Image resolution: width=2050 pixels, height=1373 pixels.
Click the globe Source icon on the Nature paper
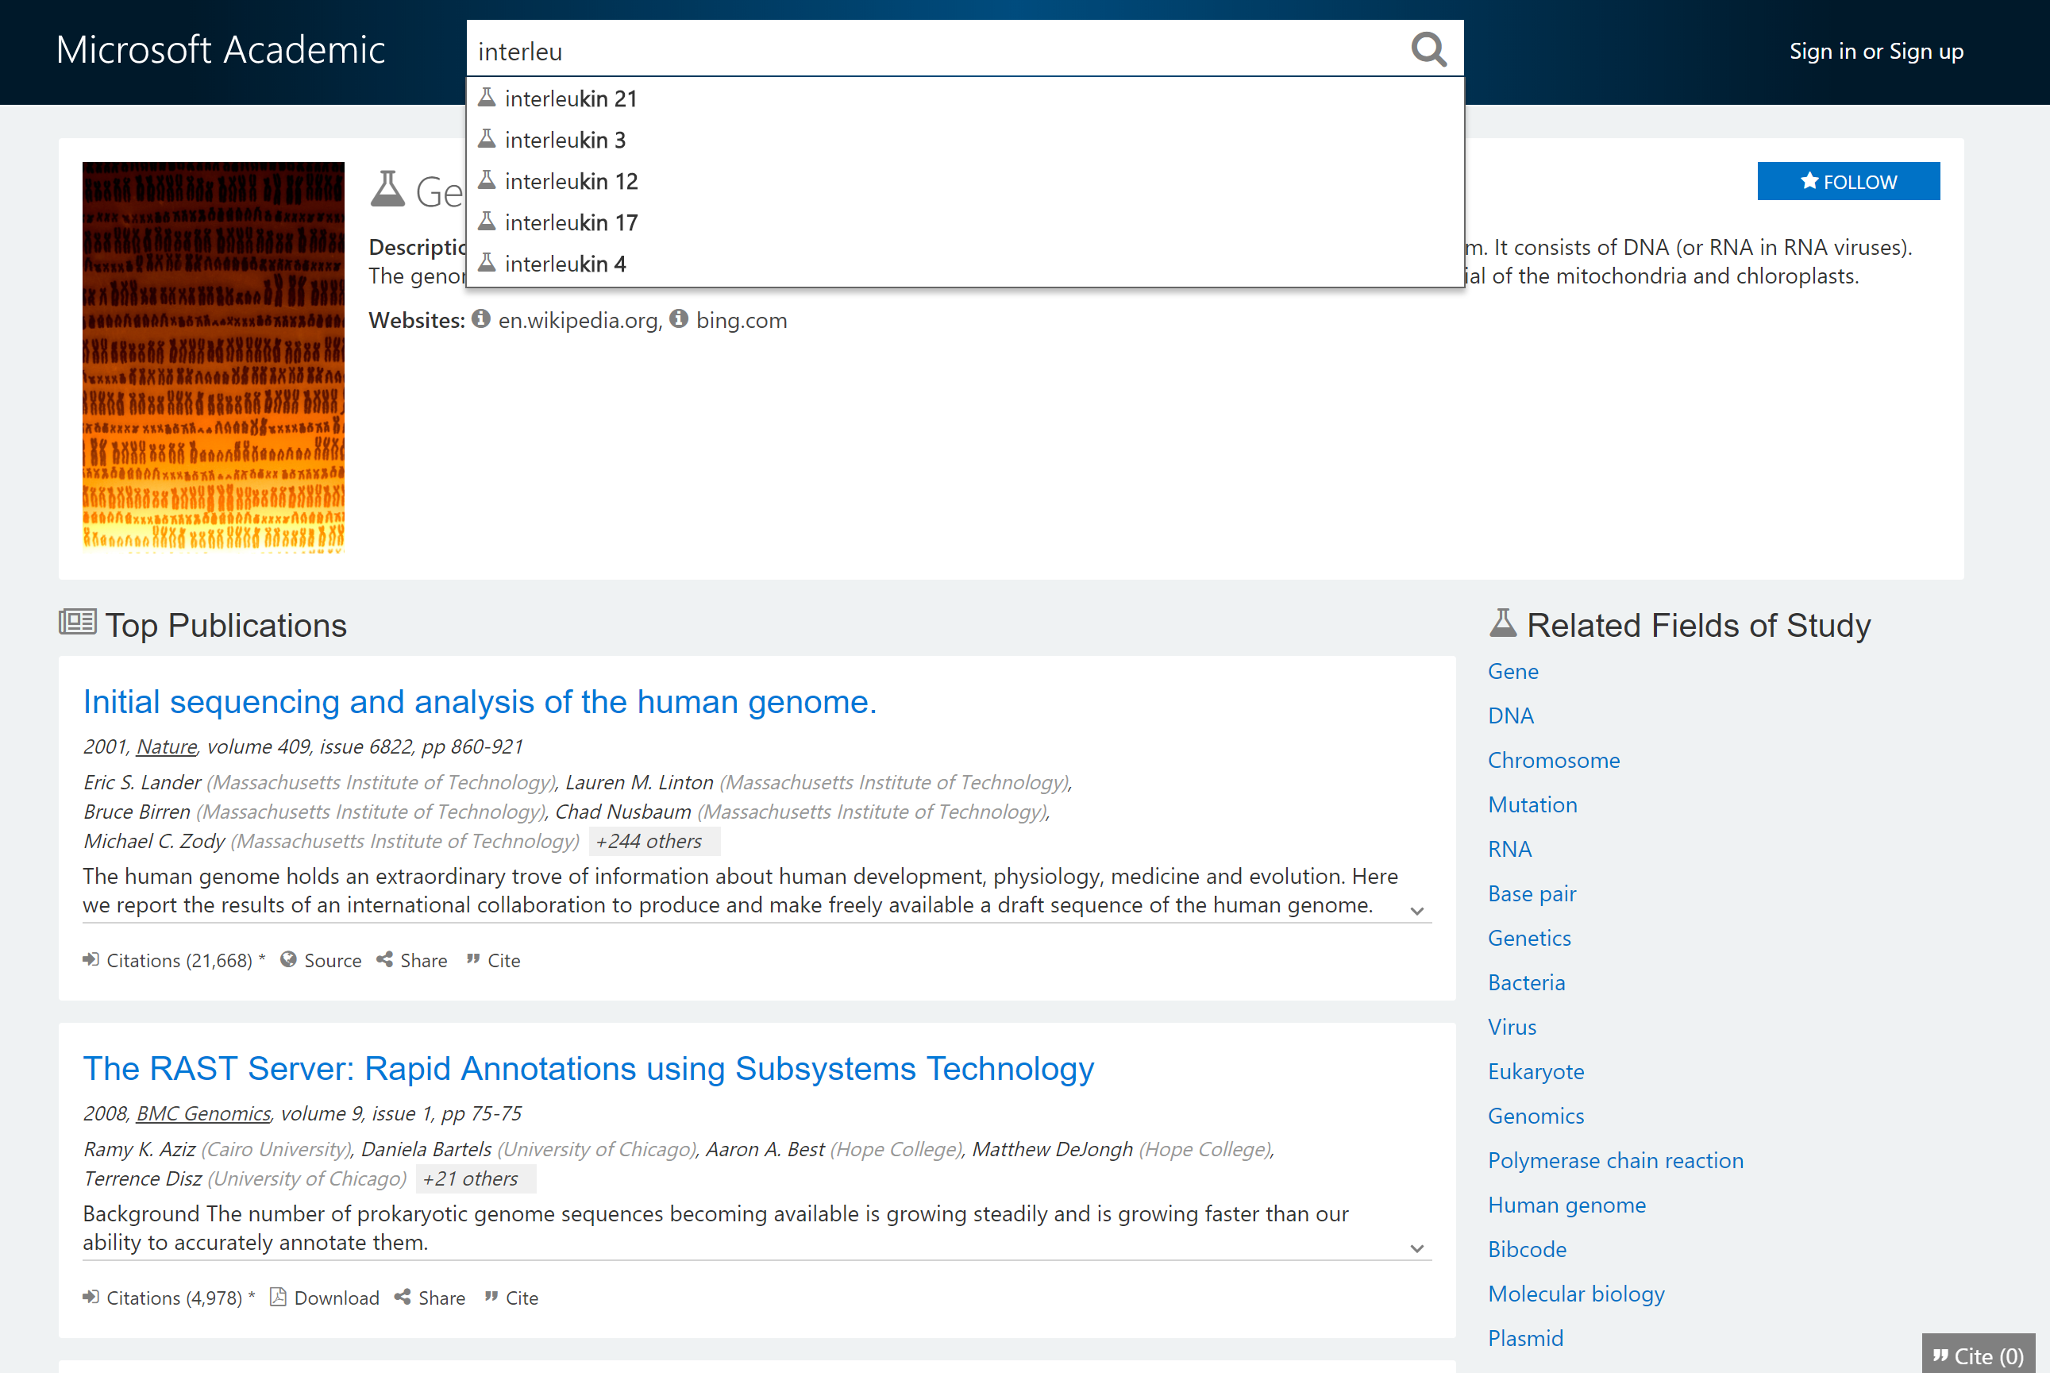pyautogui.click(x=289, y=958)
